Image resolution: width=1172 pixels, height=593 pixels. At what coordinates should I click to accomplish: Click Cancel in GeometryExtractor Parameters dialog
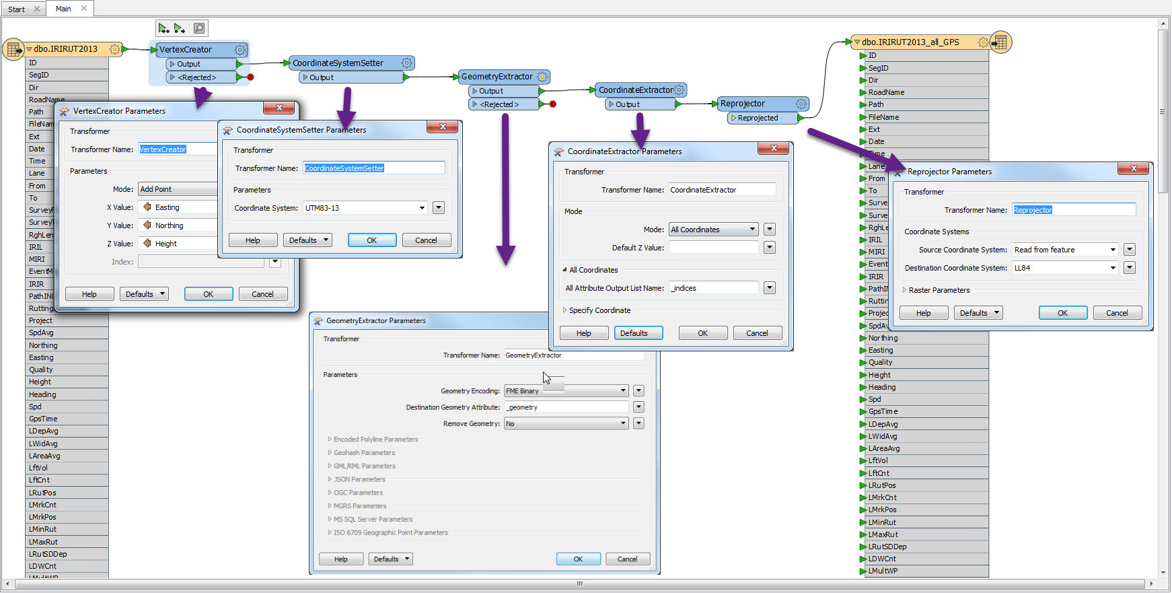(628, 559)
